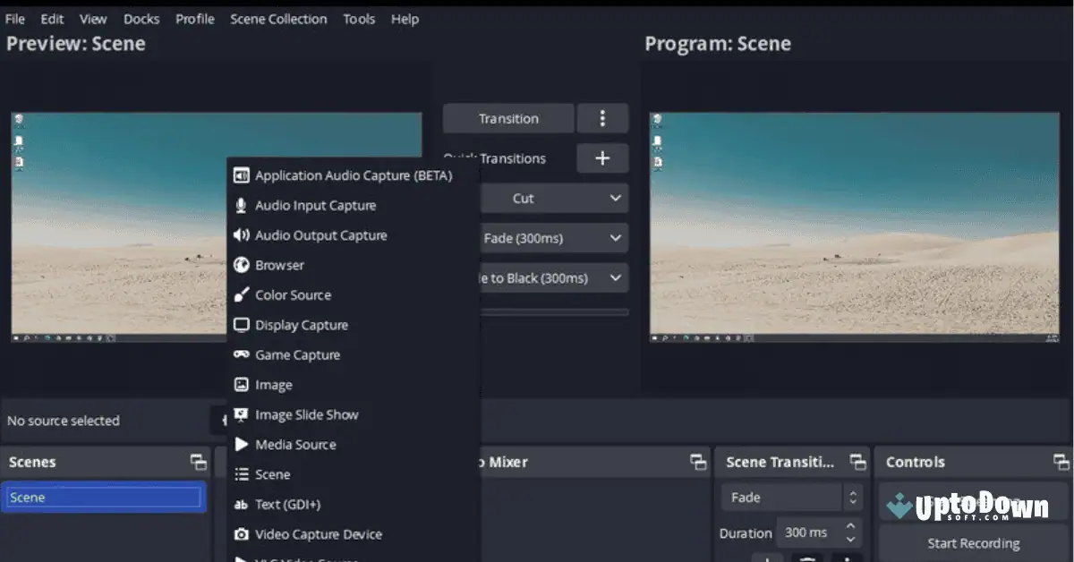
Task: Click the Video Capture Device camera icon
Action: 241,533
